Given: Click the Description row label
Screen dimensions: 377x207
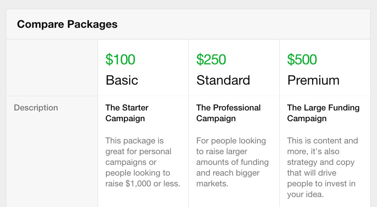Looking at the screenshot, I should 36,108.
